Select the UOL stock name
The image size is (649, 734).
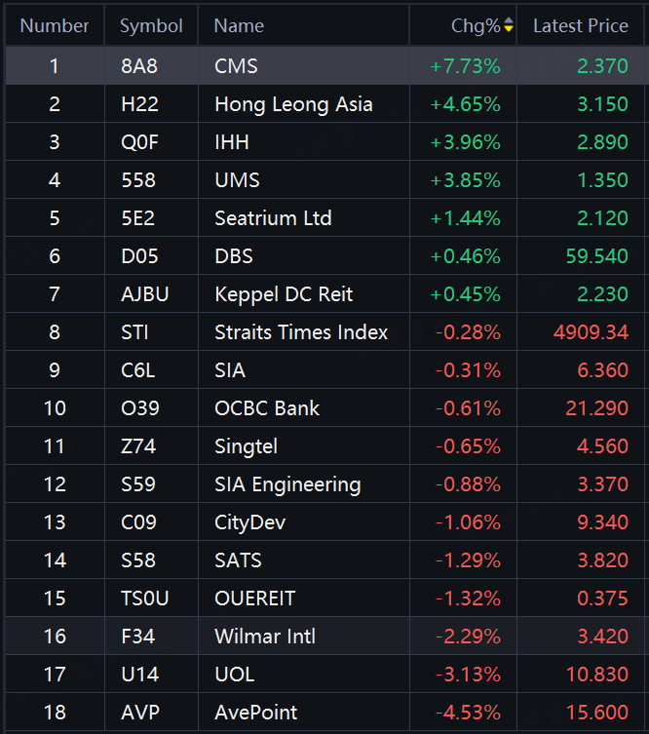point(235,675)
